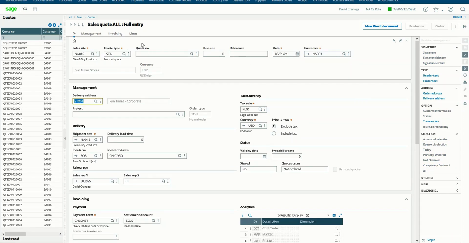
Task: Select Exclude tax radio button
Action: [x=274, y=126]
